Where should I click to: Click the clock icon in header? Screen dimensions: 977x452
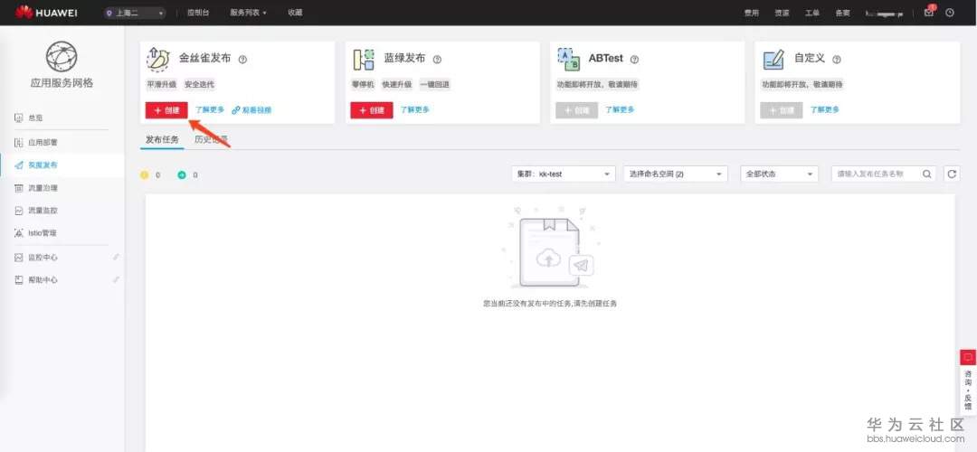tap(950, 13)
